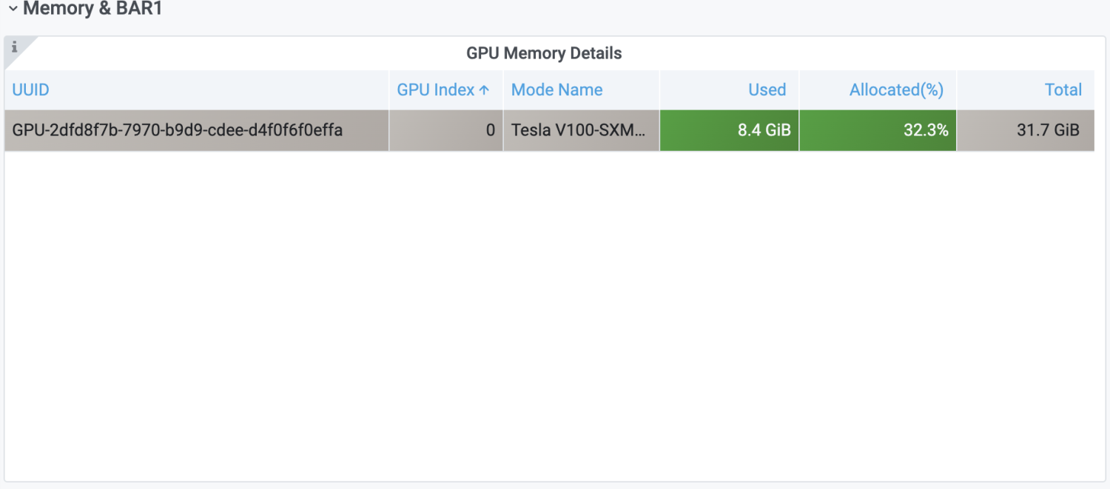The height and width of the screenshot is (489, 1110).
Task: Sort table by UUID column header
Action: pos(31,90)
